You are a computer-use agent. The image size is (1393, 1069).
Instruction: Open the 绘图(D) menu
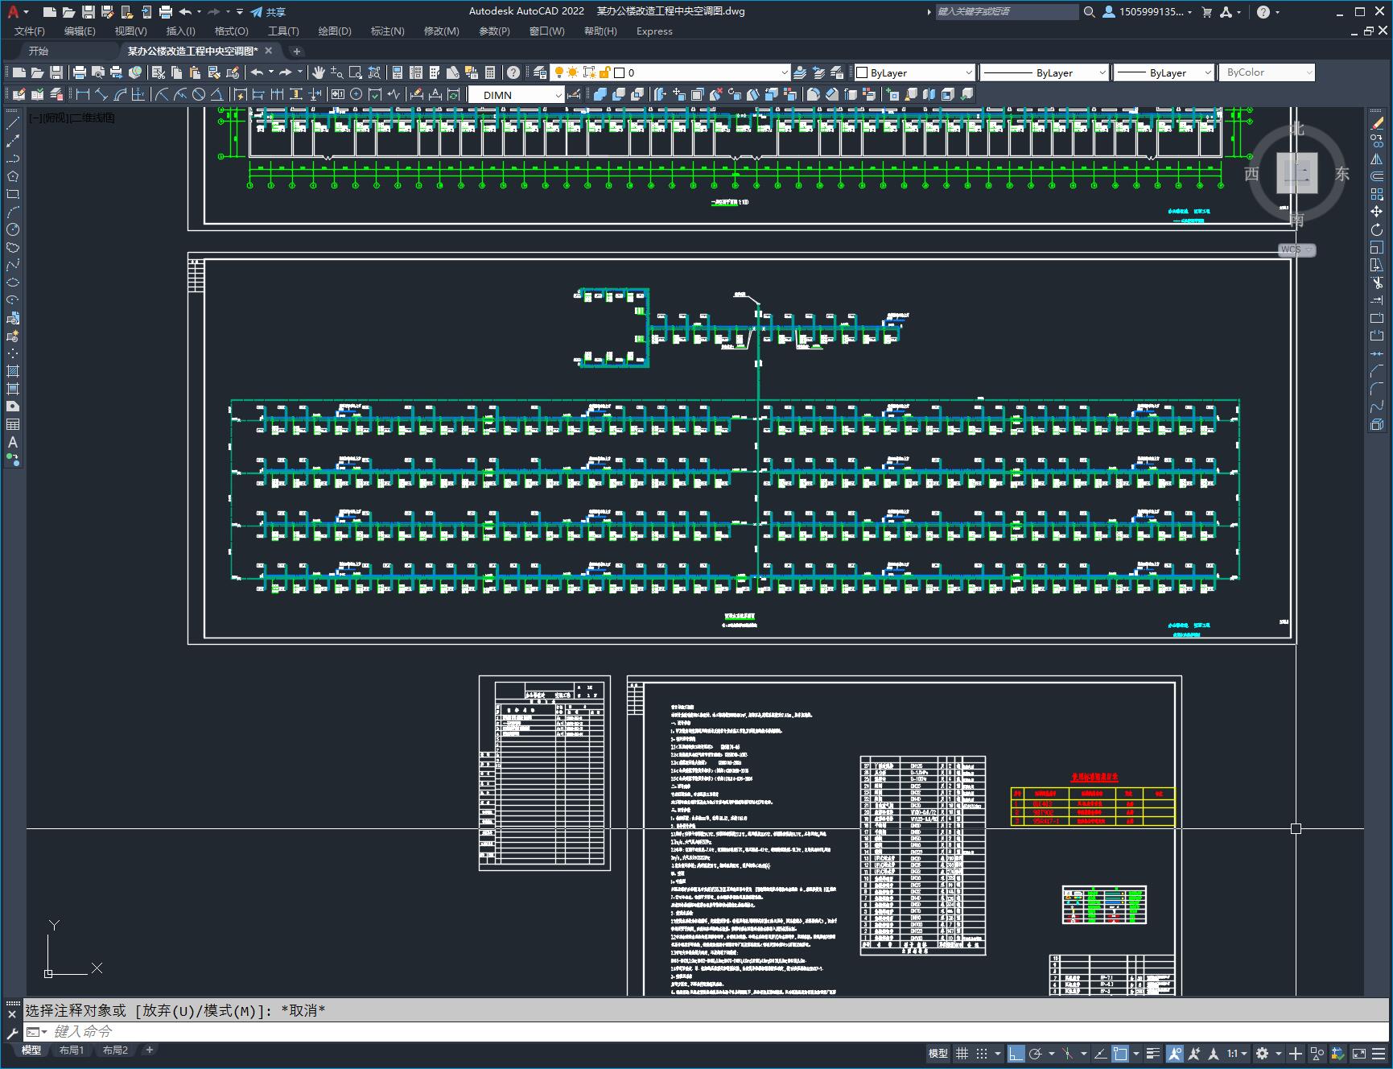335,31
